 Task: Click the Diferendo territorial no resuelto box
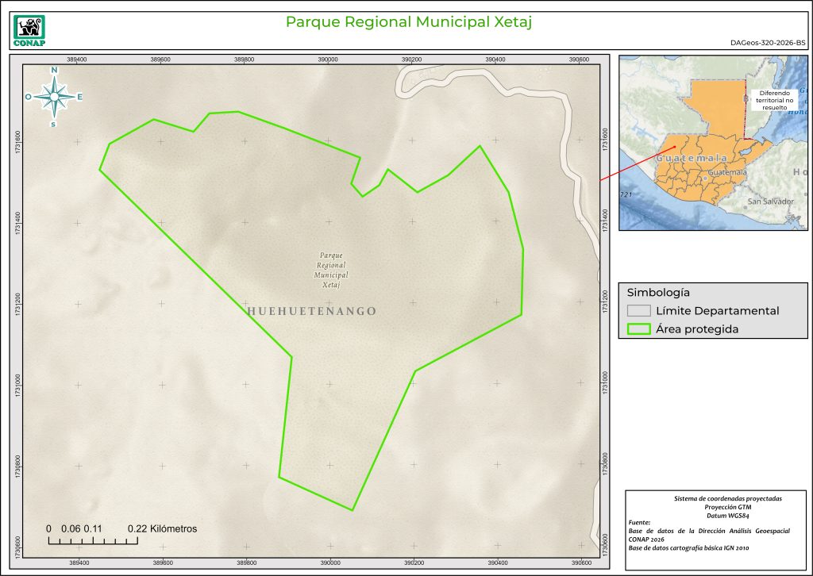tap(776, 99)
